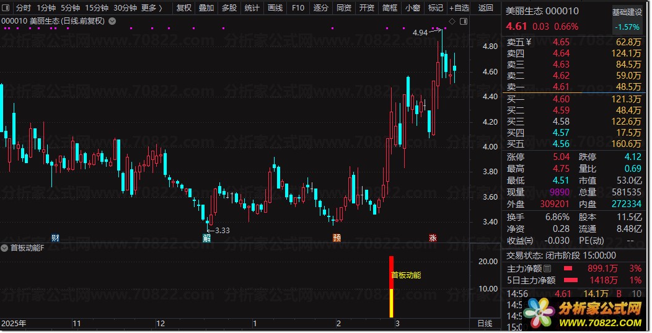Click the 卖五 volume 62.8万
Viewport: 652px width, 333px height.
[x=628, y=42]
